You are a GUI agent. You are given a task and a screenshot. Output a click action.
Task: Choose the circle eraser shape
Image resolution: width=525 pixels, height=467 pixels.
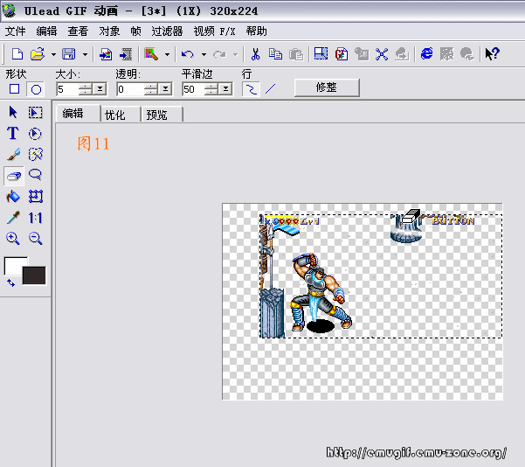36,89
